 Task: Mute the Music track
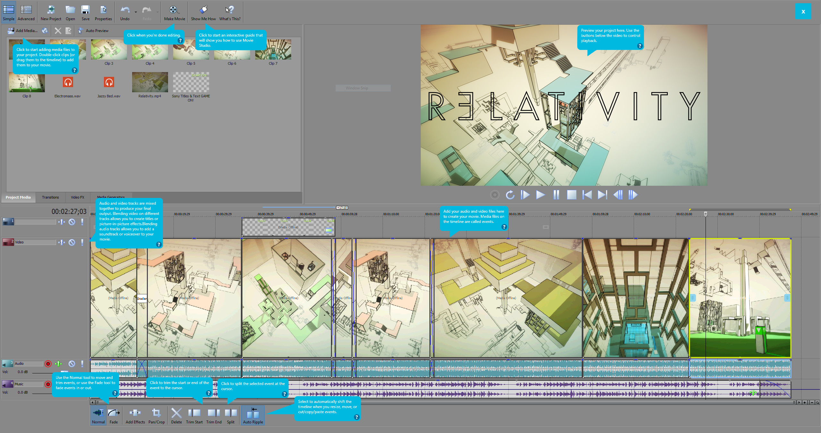[72, 384]
